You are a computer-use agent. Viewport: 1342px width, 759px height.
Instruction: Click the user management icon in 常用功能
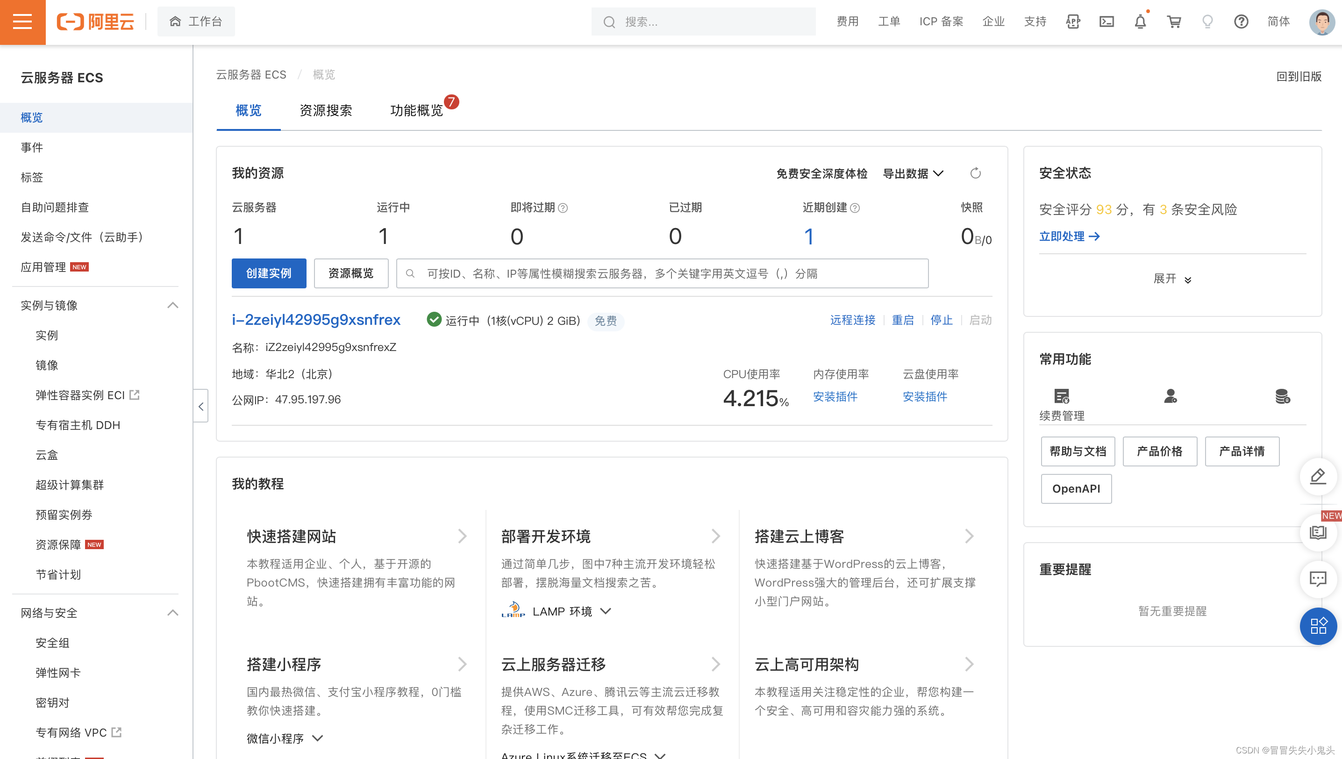(1171, 396)
